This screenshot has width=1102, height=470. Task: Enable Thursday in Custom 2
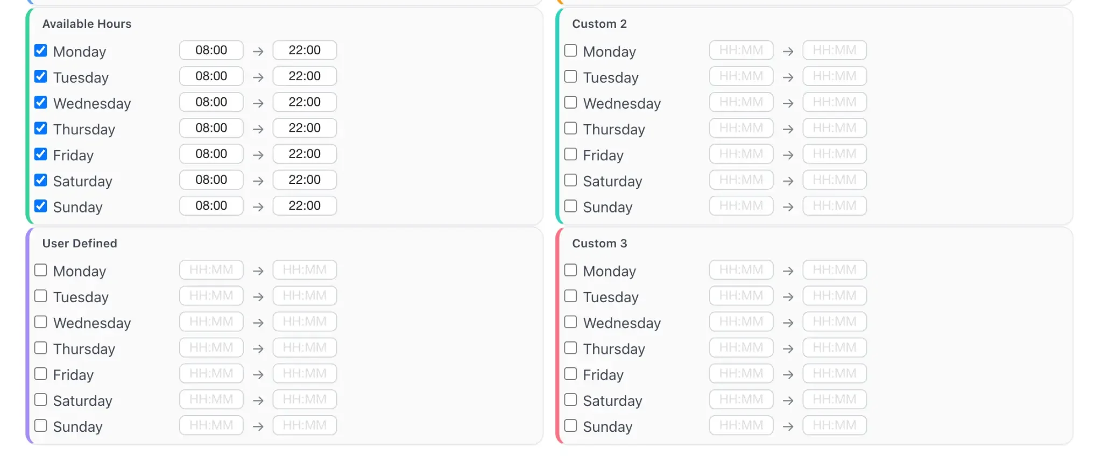coord(570,128)
